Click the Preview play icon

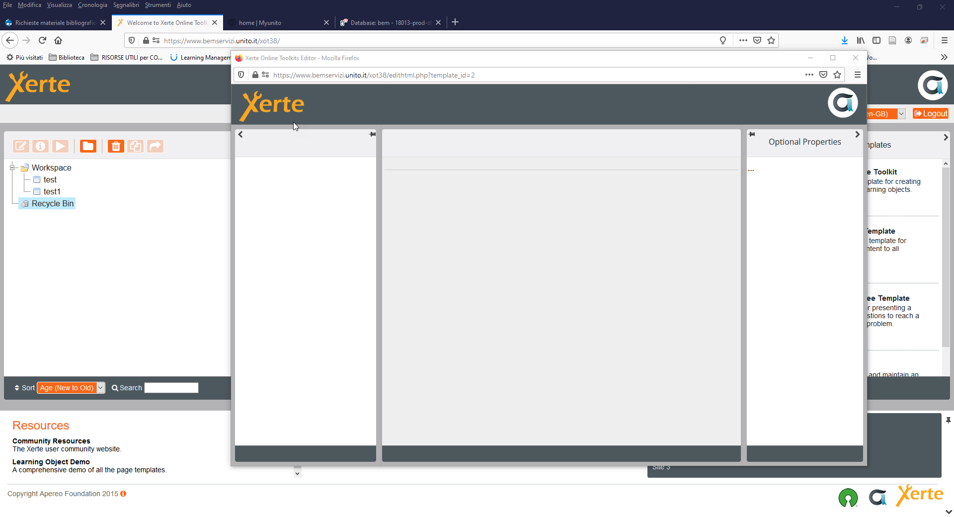coord(61,146)
